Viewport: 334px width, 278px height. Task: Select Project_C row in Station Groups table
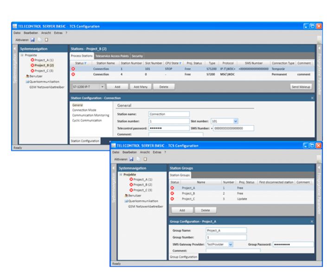241,199
